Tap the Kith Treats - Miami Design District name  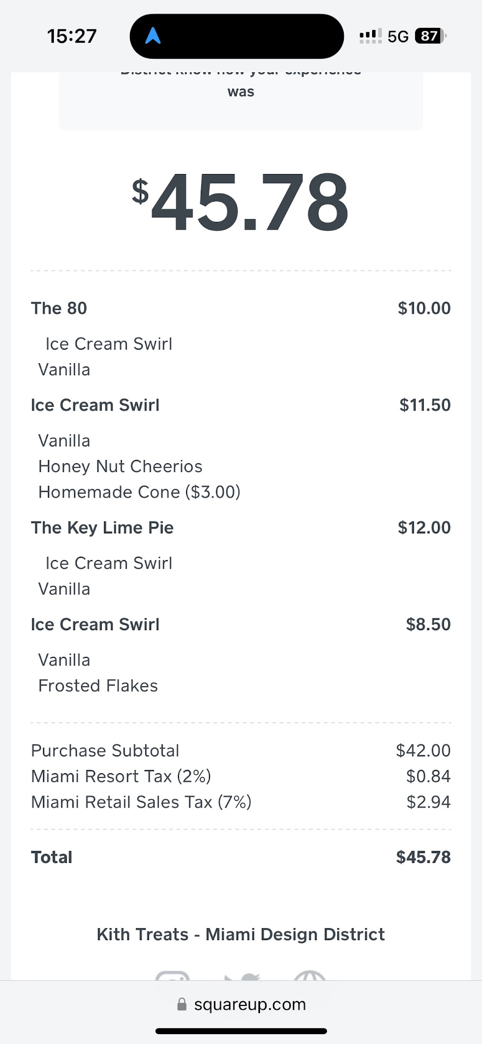(240, 934)
